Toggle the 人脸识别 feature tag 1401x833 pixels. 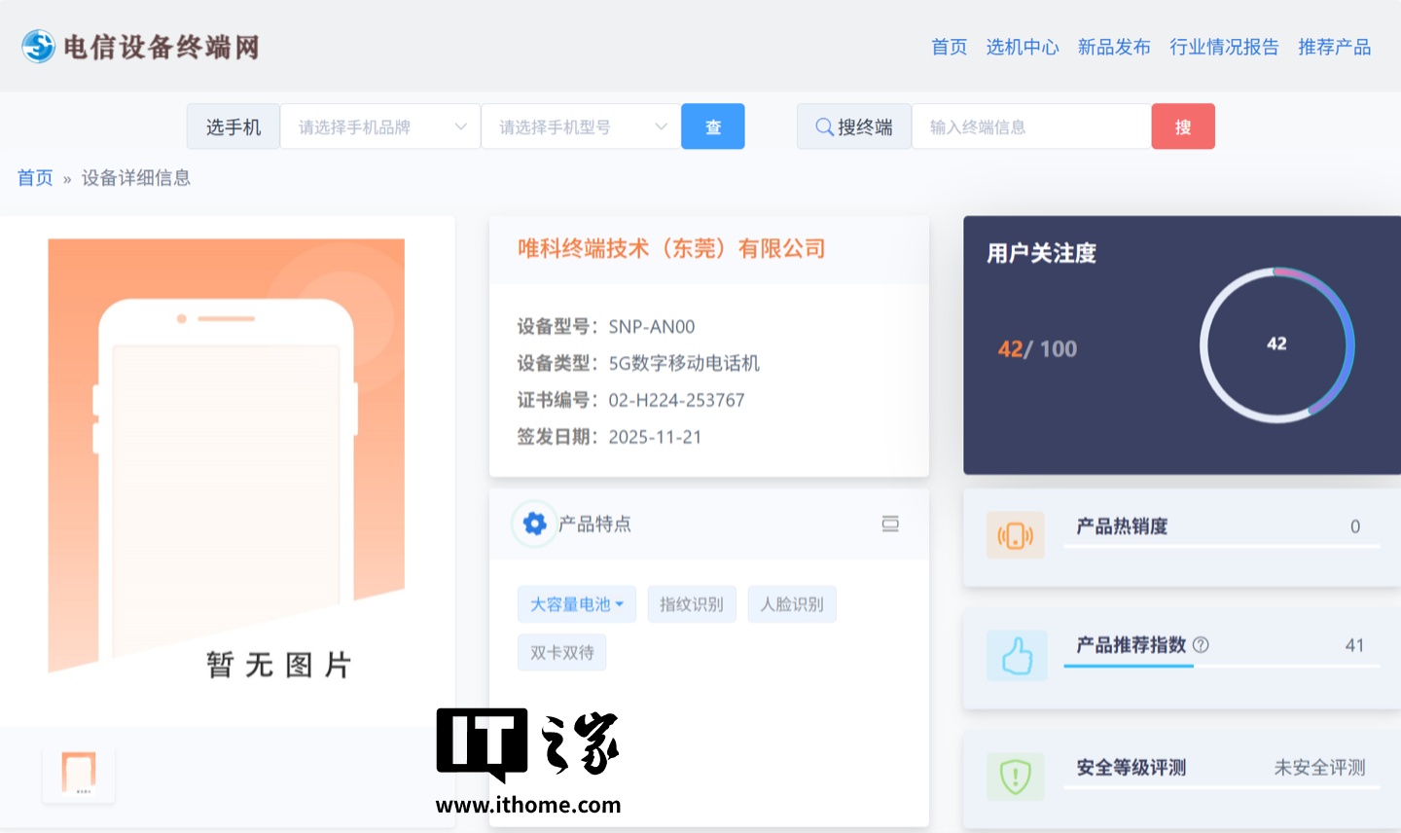792,603
